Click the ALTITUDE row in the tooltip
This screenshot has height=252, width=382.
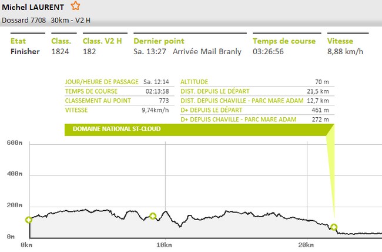256,82
